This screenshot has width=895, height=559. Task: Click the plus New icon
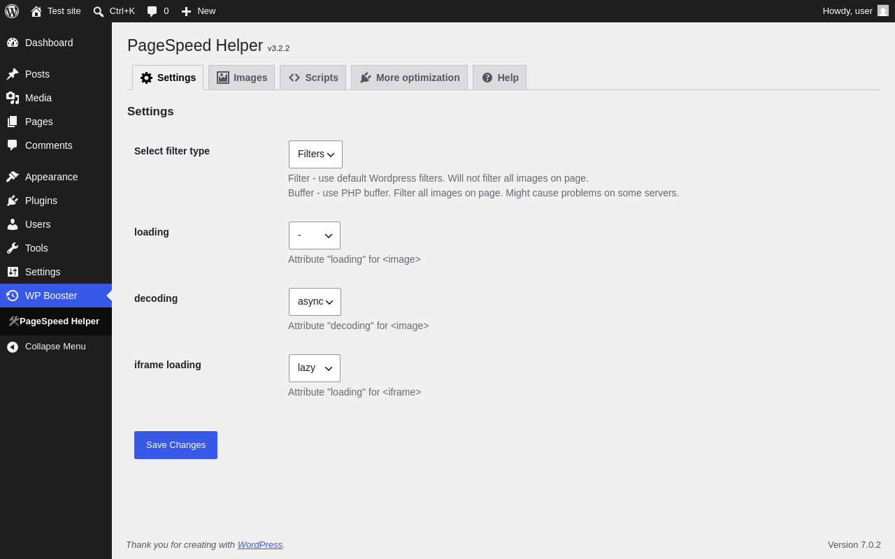186,11
